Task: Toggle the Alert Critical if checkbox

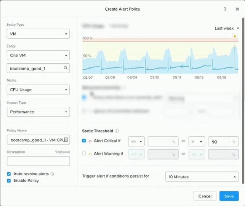Action: pos(84,141)
